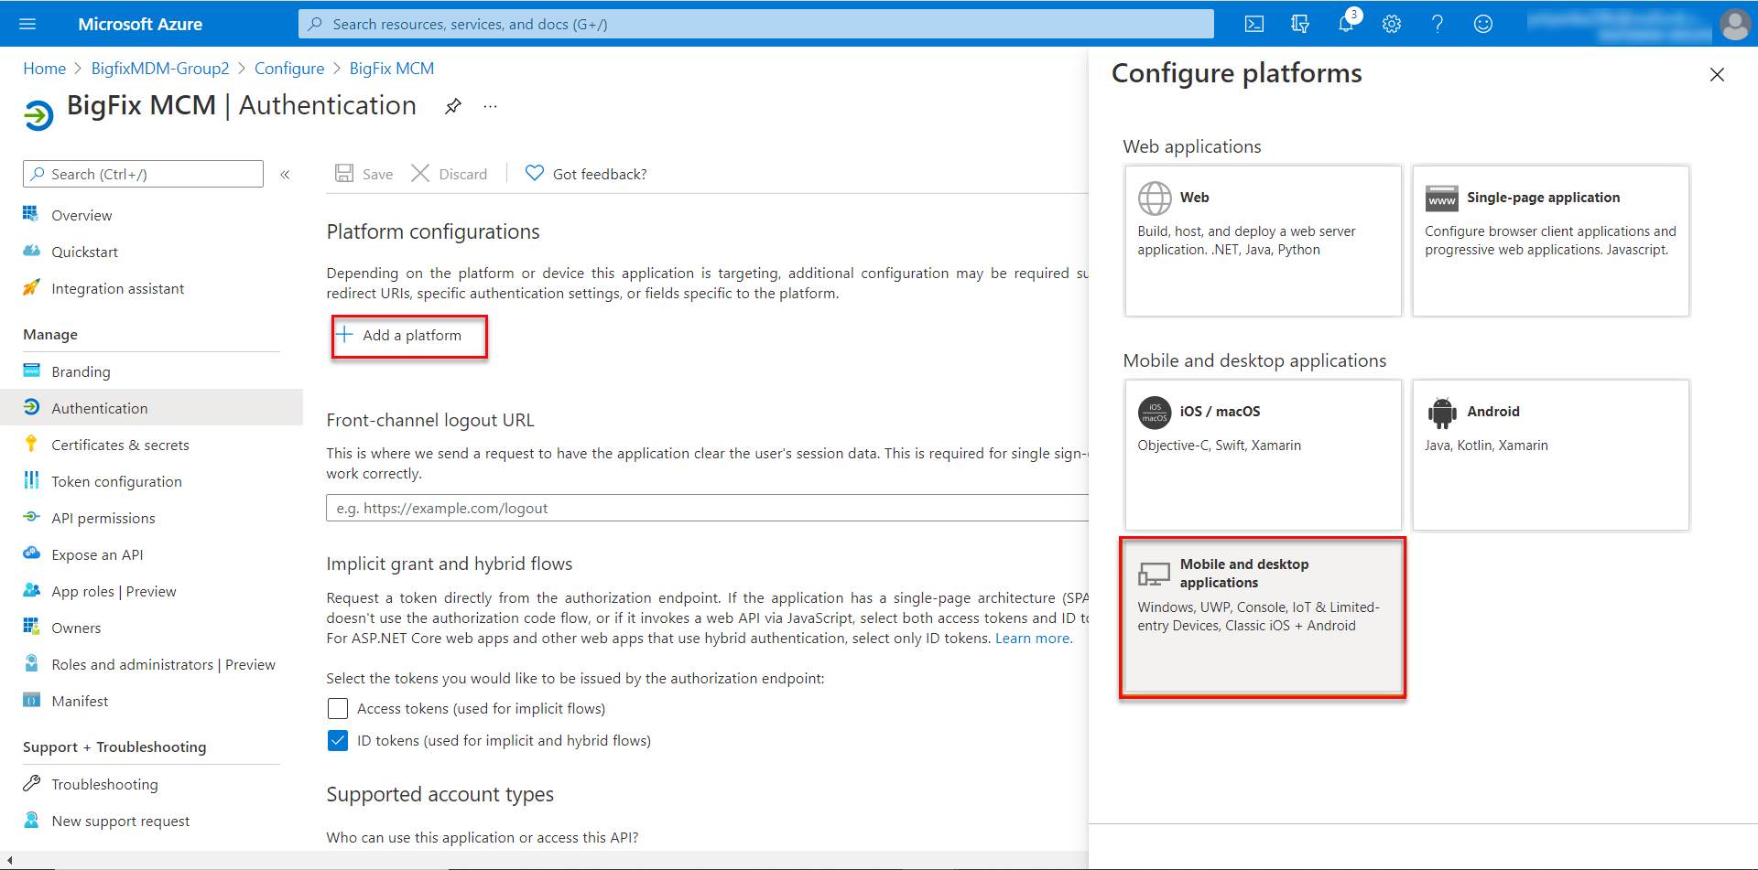Enable the Access tokens checkbox

click(338, 709)
